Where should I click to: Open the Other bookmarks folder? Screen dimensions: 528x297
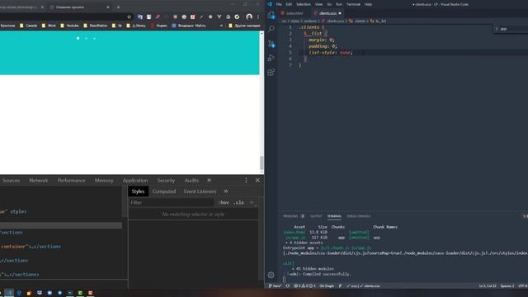(x=244, y=26)
